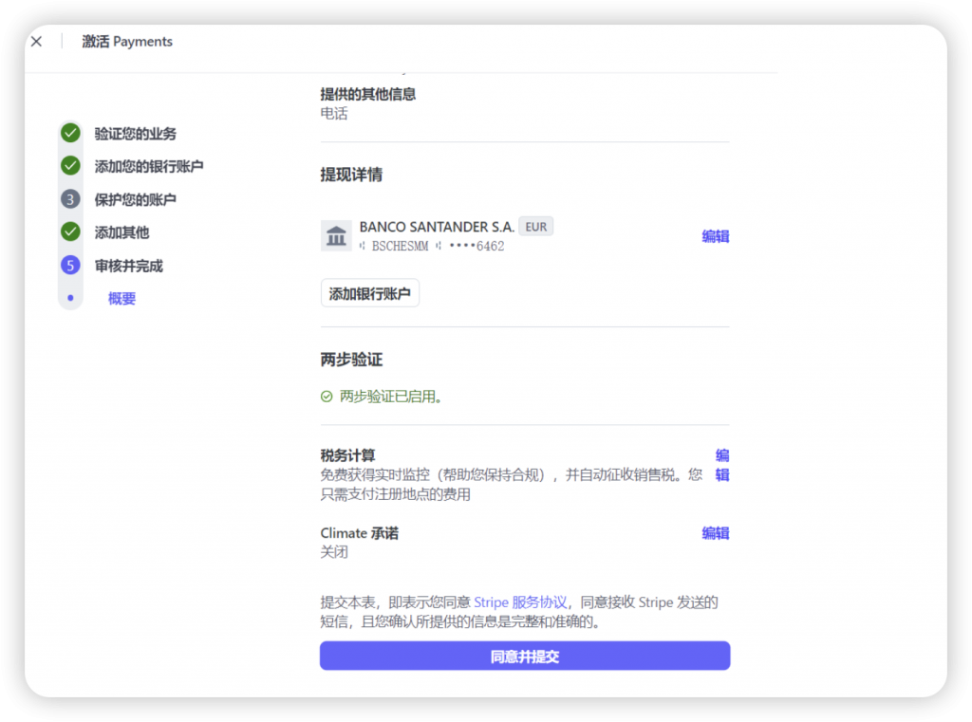Click the step 3 circle icon
This screenshot has width=972, height=722.
point(70,199)
